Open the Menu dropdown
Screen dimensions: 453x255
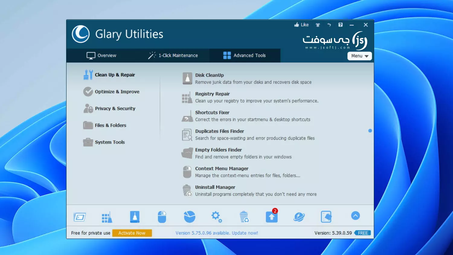pyautogui.click(x=360, y=56)
